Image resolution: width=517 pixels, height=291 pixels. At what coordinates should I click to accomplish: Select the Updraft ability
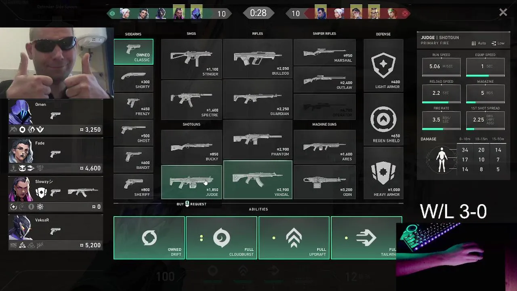click(294, 238)
